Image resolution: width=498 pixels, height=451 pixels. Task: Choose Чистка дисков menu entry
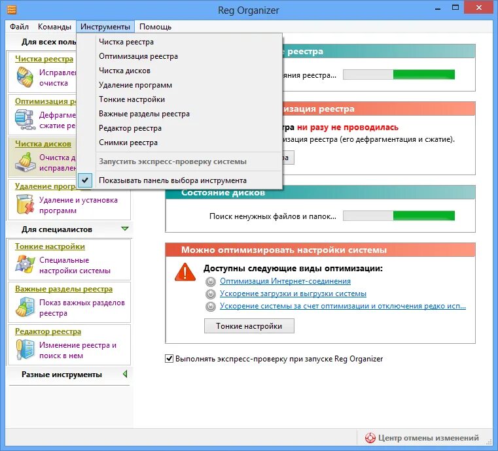tap(179, 71)
